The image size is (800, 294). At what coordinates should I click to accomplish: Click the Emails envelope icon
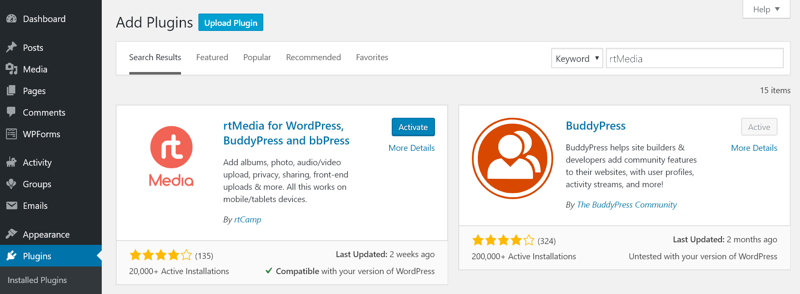click(x=11, y=205)
